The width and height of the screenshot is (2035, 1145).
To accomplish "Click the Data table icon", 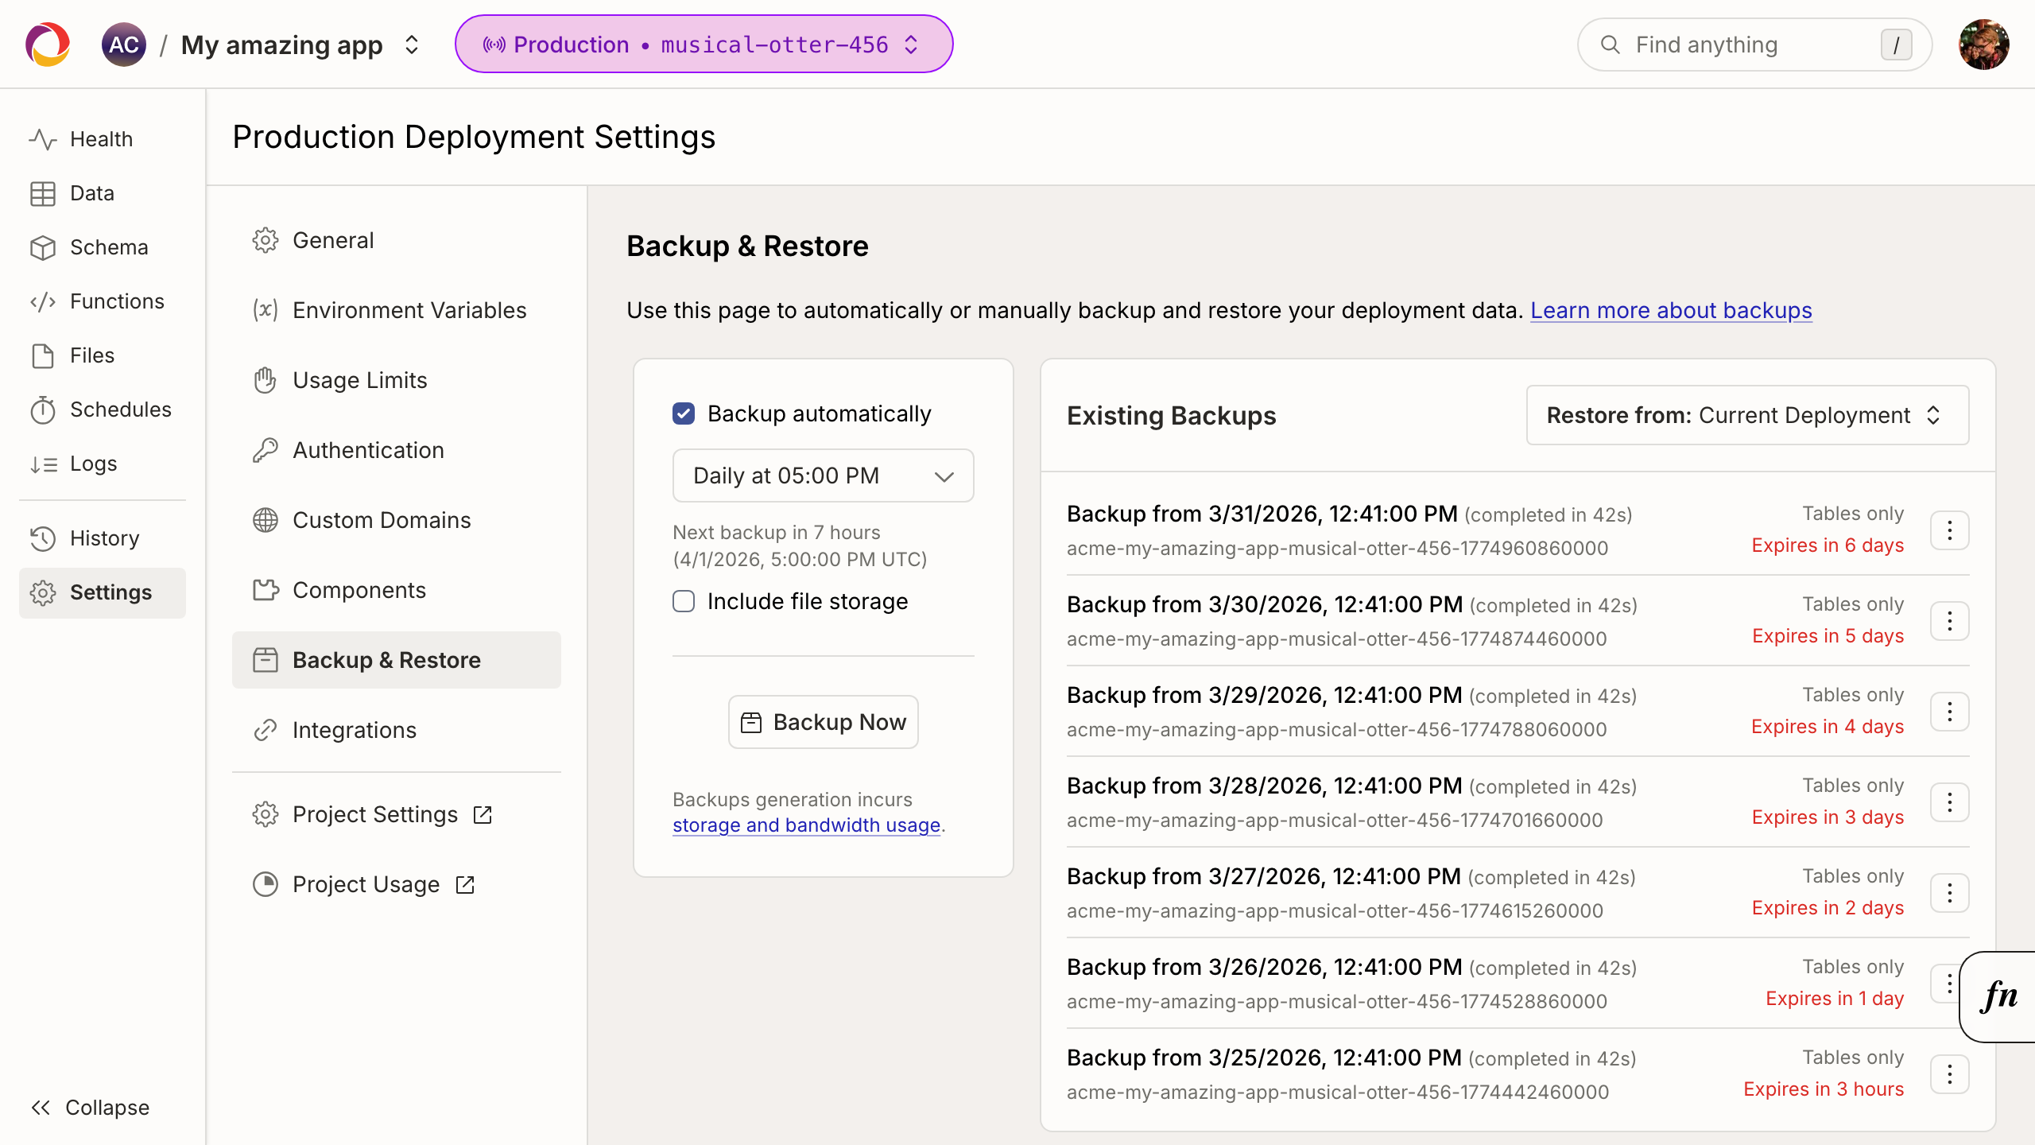I will click(43, 193).
